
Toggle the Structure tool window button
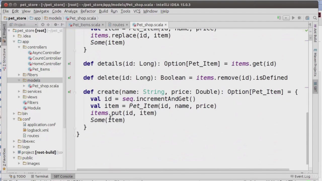(4, 59)
